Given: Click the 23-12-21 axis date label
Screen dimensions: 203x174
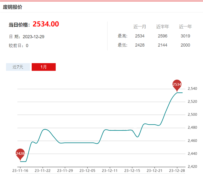Looking at the screenshot, I should [154, 171].
